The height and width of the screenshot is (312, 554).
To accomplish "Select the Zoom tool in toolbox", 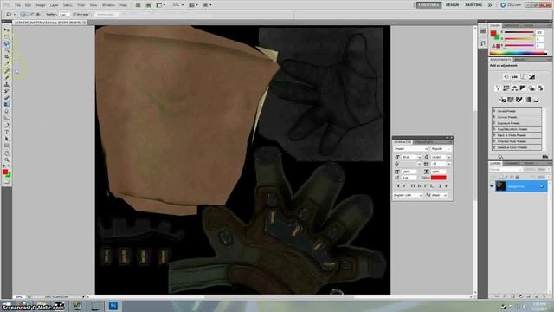I will coord(7,159).
